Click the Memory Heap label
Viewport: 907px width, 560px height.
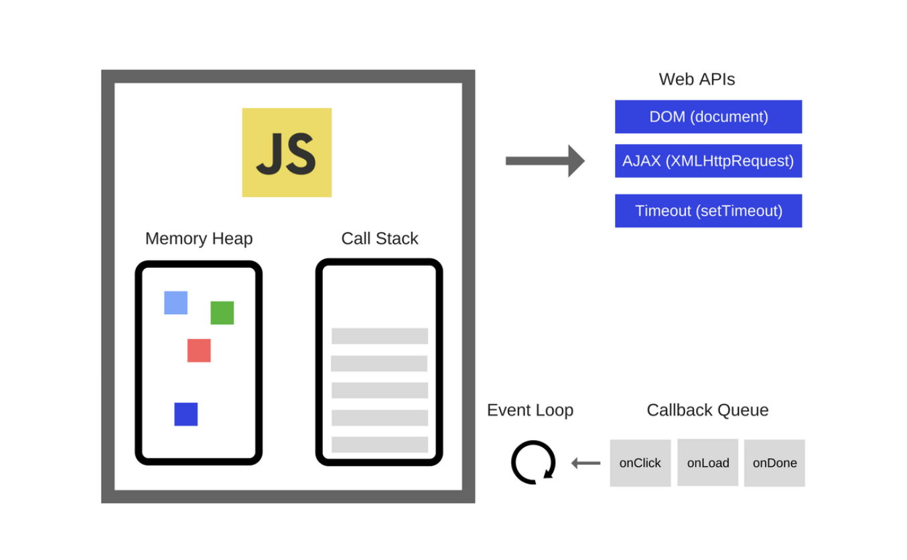tap(199, 238)
